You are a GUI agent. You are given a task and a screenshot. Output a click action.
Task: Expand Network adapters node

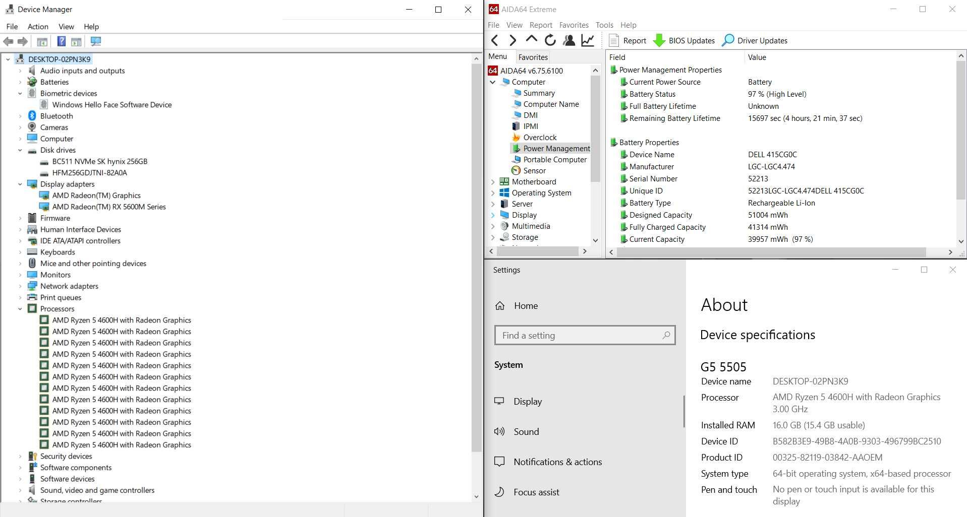(20, 286)
